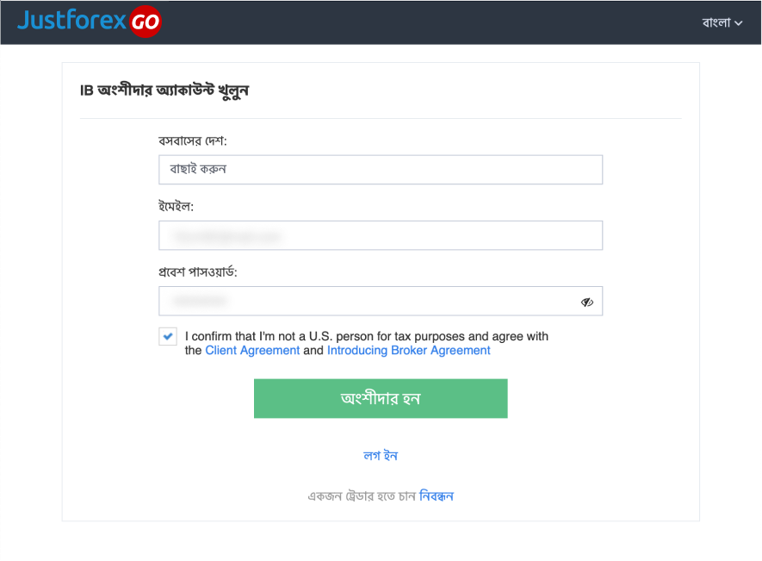
Task: Click the IB অংশীদার অ্যাকাউন্ট খুলুন heading
Action: [x=164, y=90]
